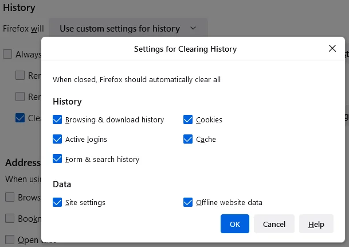Toggle Form & search history checkbox
349x247 pixels.
(57, 159)
